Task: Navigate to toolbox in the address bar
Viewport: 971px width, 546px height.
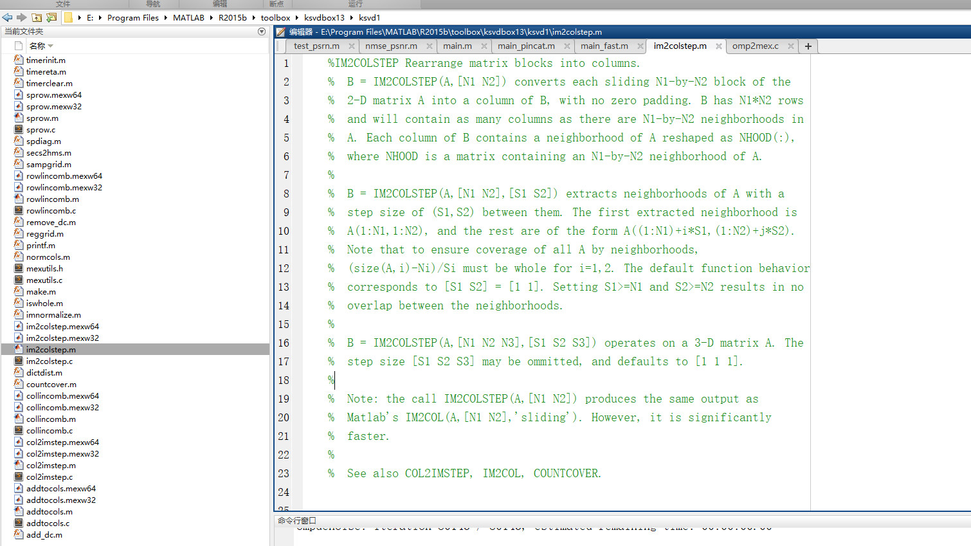Action: coord(275,17)
